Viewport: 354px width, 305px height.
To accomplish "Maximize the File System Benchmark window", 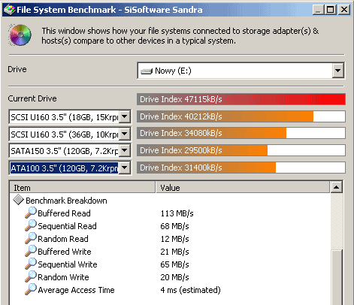I will [330, 10].
